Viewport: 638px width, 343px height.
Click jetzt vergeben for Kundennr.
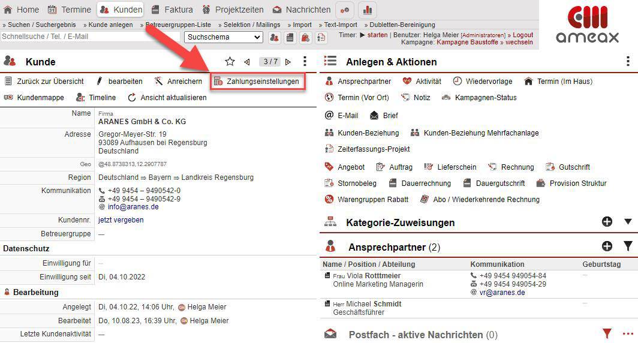pos(121,220)
